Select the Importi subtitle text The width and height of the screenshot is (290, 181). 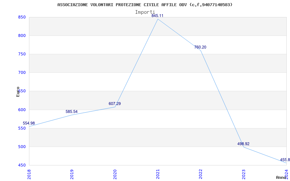click(x=145, y=12)
